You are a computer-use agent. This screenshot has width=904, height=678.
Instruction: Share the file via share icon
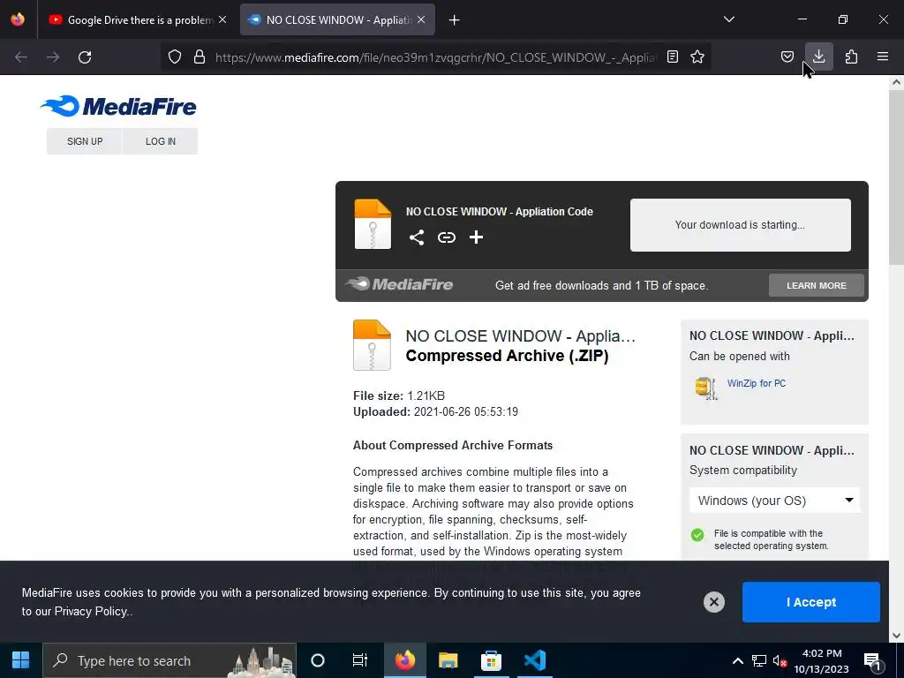[417, 237]
